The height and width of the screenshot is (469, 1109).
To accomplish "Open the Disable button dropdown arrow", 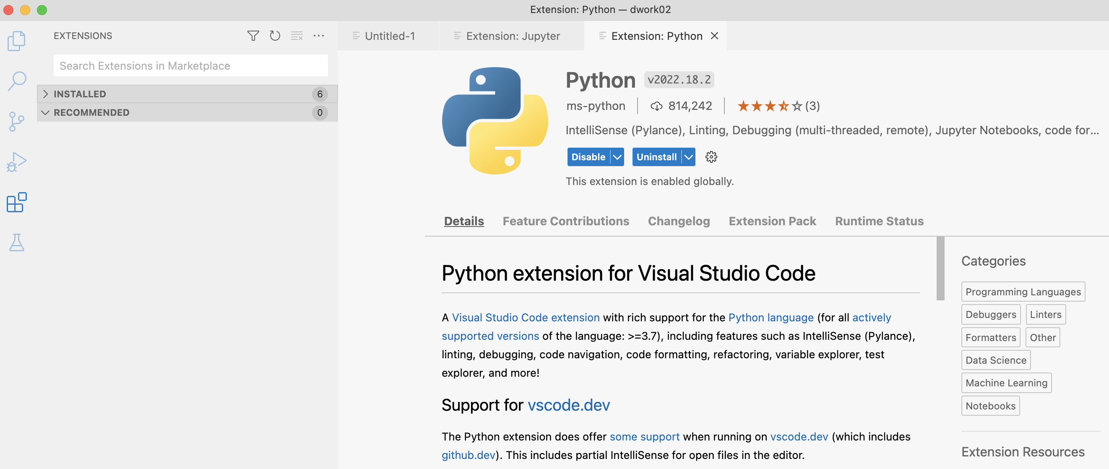I will coord(617,157).
